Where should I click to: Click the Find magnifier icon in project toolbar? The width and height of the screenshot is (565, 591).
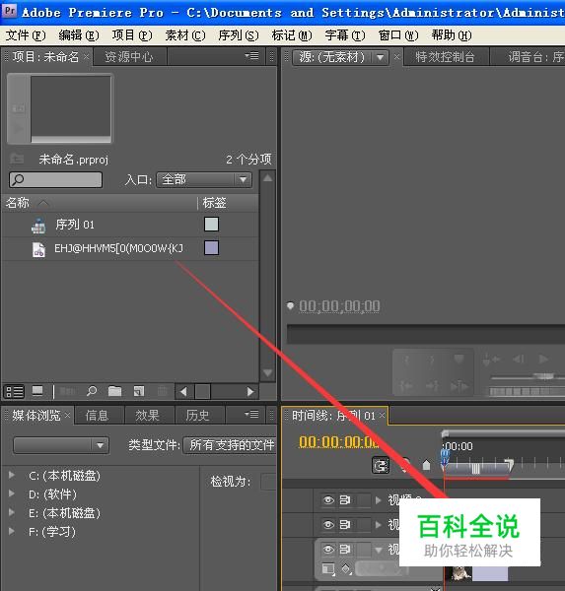click(92, 392)
